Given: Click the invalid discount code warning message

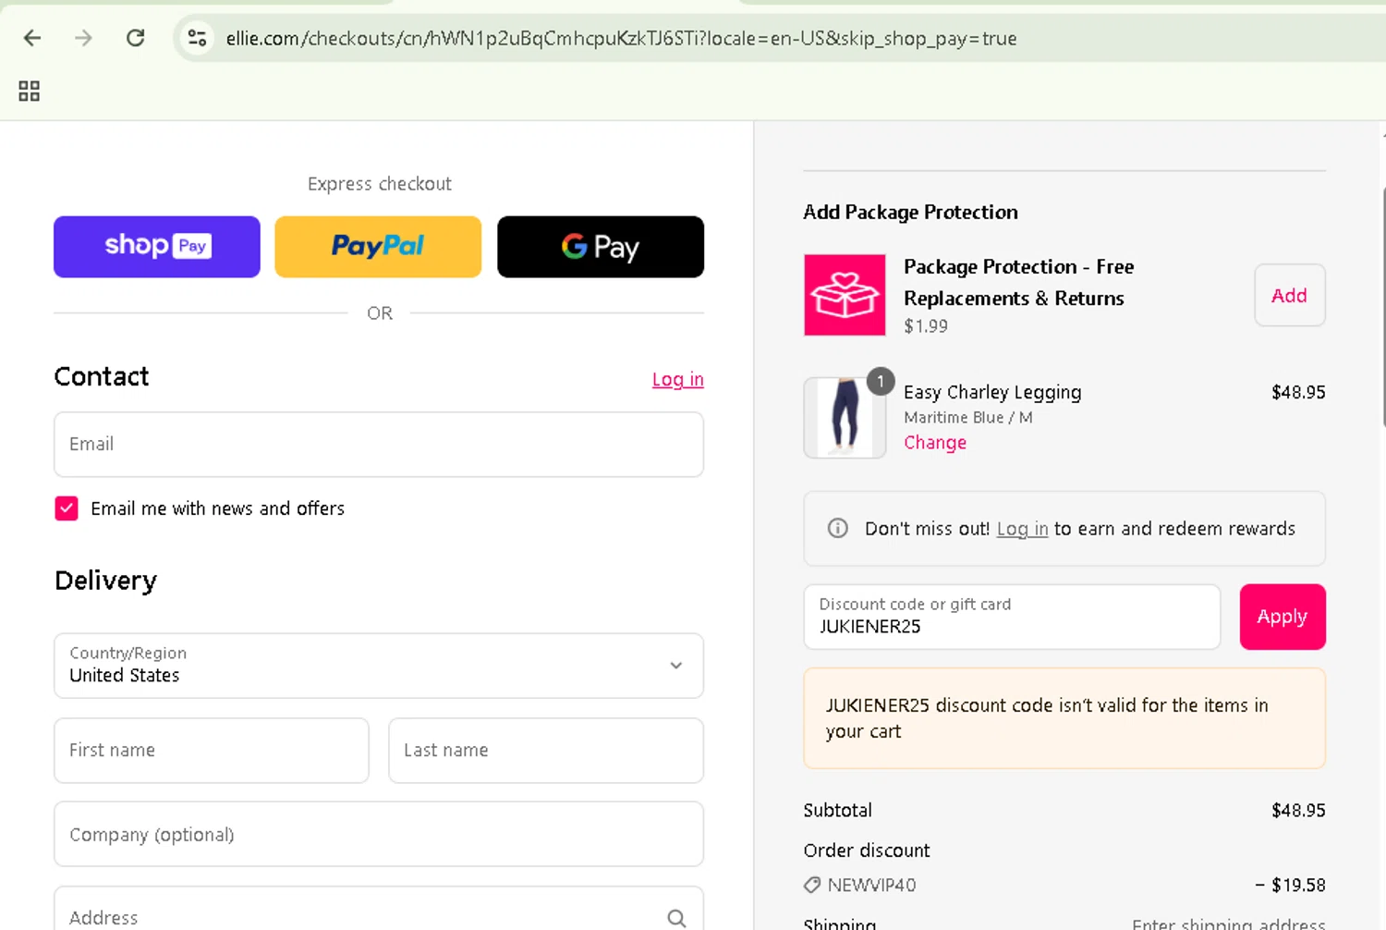Looking at the screenshot, I should (x=1064, y=718).
